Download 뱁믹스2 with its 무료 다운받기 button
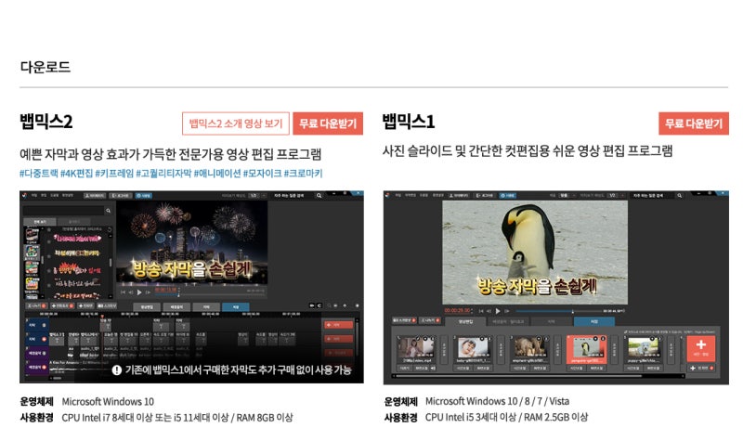The height and width of the screenshot is (428, 743). click(x=328, y=123)
